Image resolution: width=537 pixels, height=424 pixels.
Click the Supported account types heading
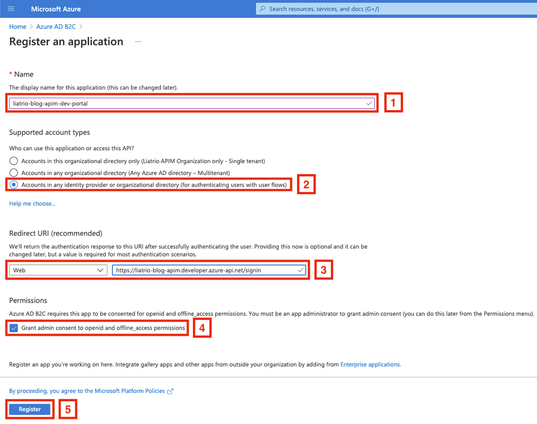coord(49,133)
